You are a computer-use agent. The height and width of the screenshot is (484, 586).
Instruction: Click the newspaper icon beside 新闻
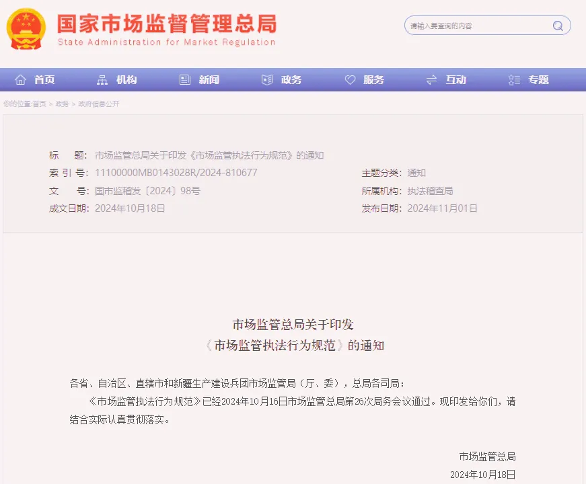[x=185, y=79]
